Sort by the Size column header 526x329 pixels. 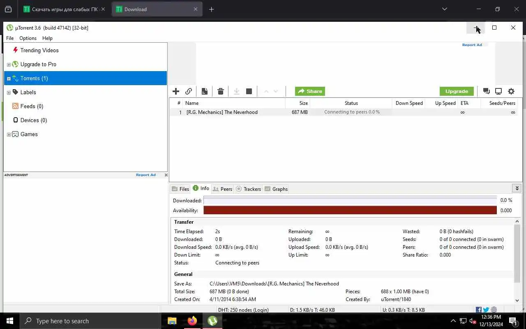point(298,103)
